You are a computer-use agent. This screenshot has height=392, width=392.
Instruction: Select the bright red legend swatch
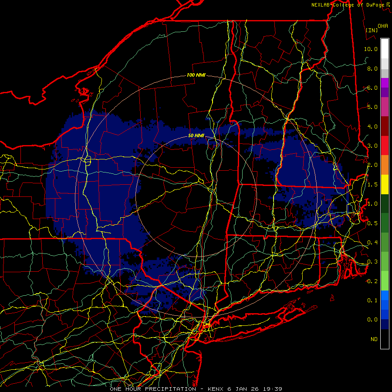pos(385,145)
